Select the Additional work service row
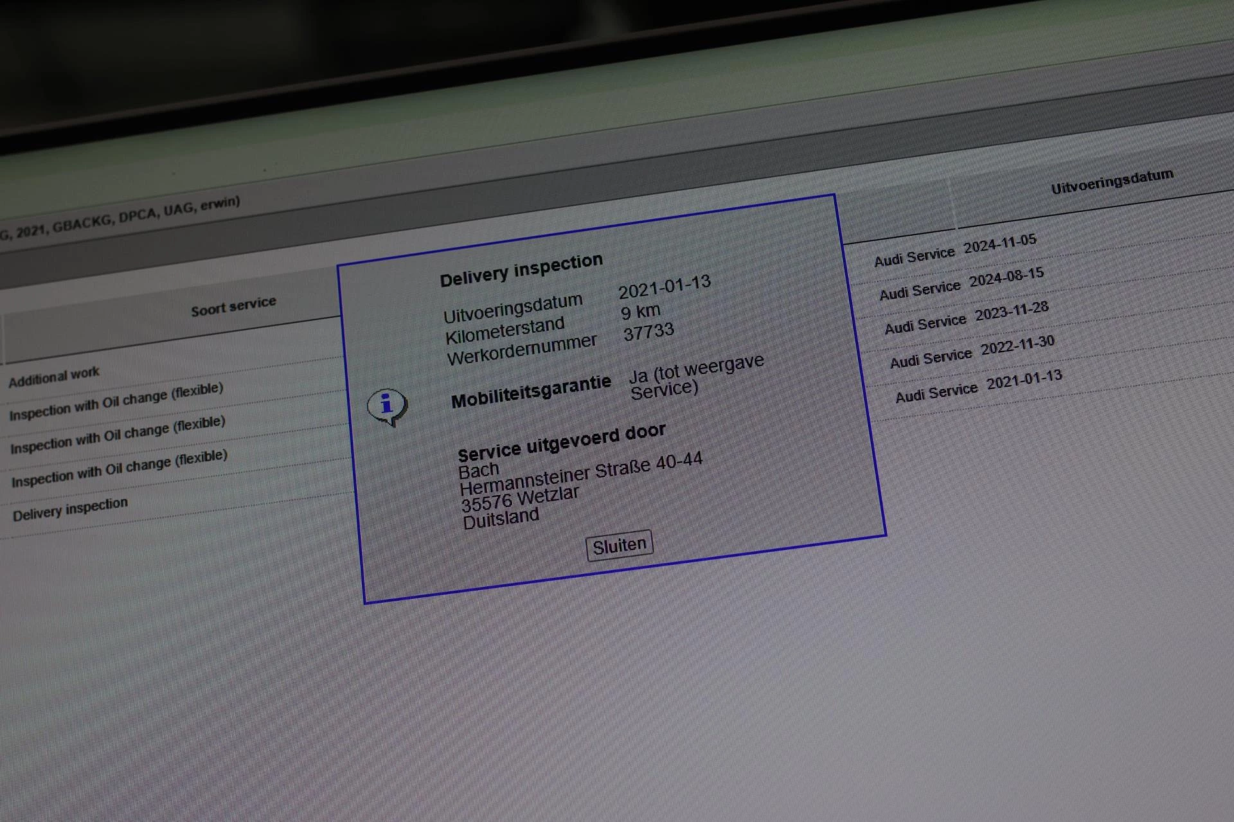 pos(54,377)
